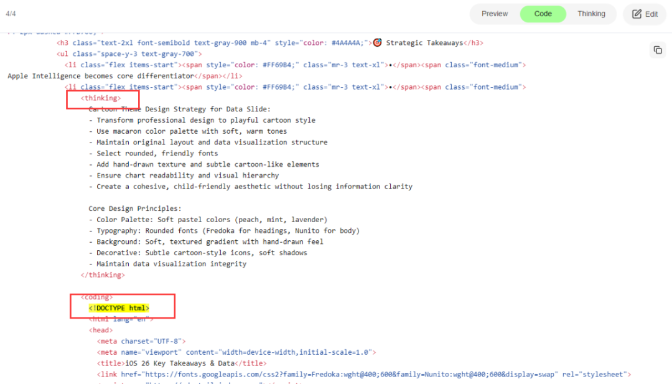The width and height of the screenshot is (672, 384).
Task: Click the opening thinking tag
Action: 101,98
